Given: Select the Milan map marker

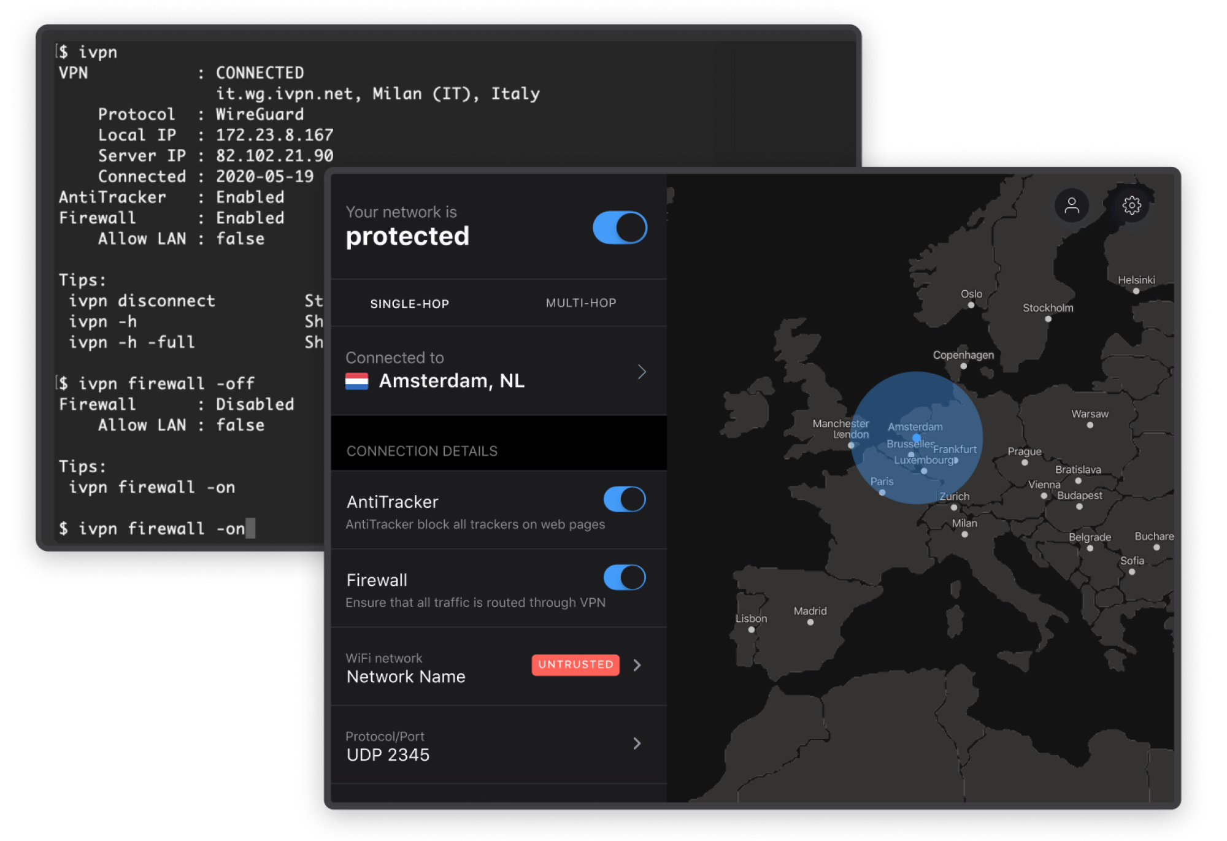Looking at the screenshot, I should click(964, 534).
